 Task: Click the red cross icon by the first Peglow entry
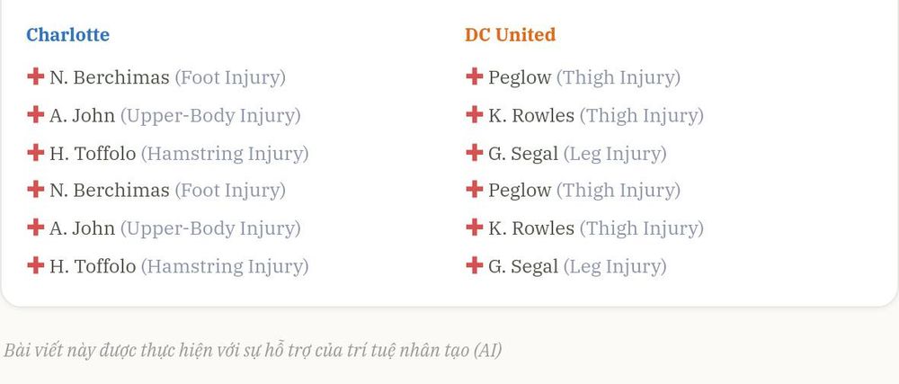[474, 76]
